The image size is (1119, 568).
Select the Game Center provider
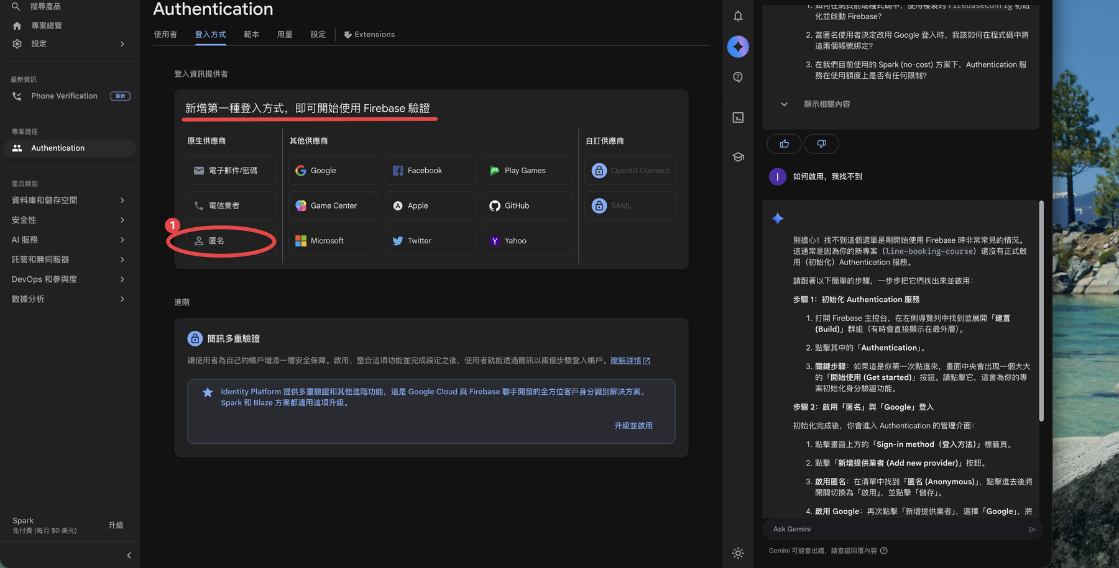pyautogui.click(x=333, y=205)
